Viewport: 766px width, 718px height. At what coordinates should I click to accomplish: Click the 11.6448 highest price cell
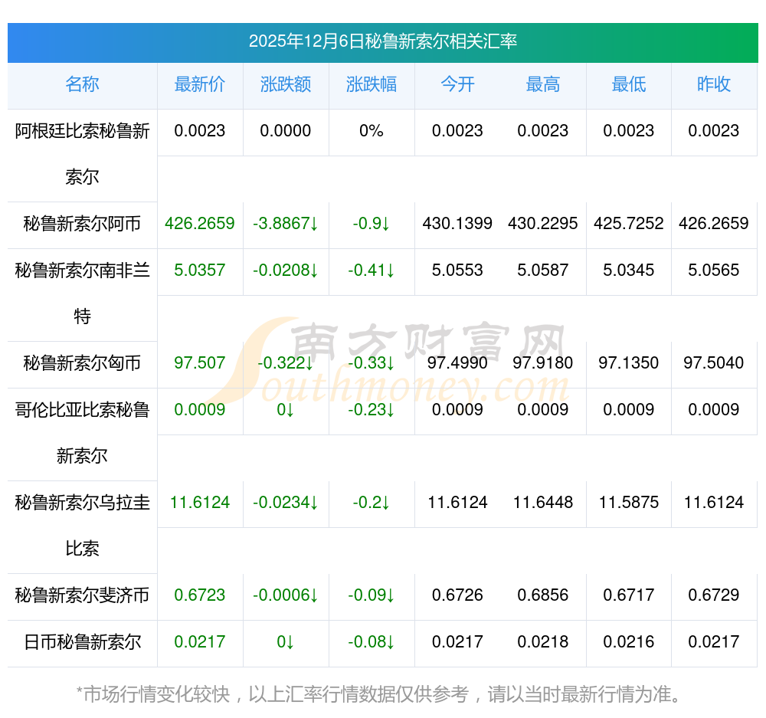[x=543, y=503]
